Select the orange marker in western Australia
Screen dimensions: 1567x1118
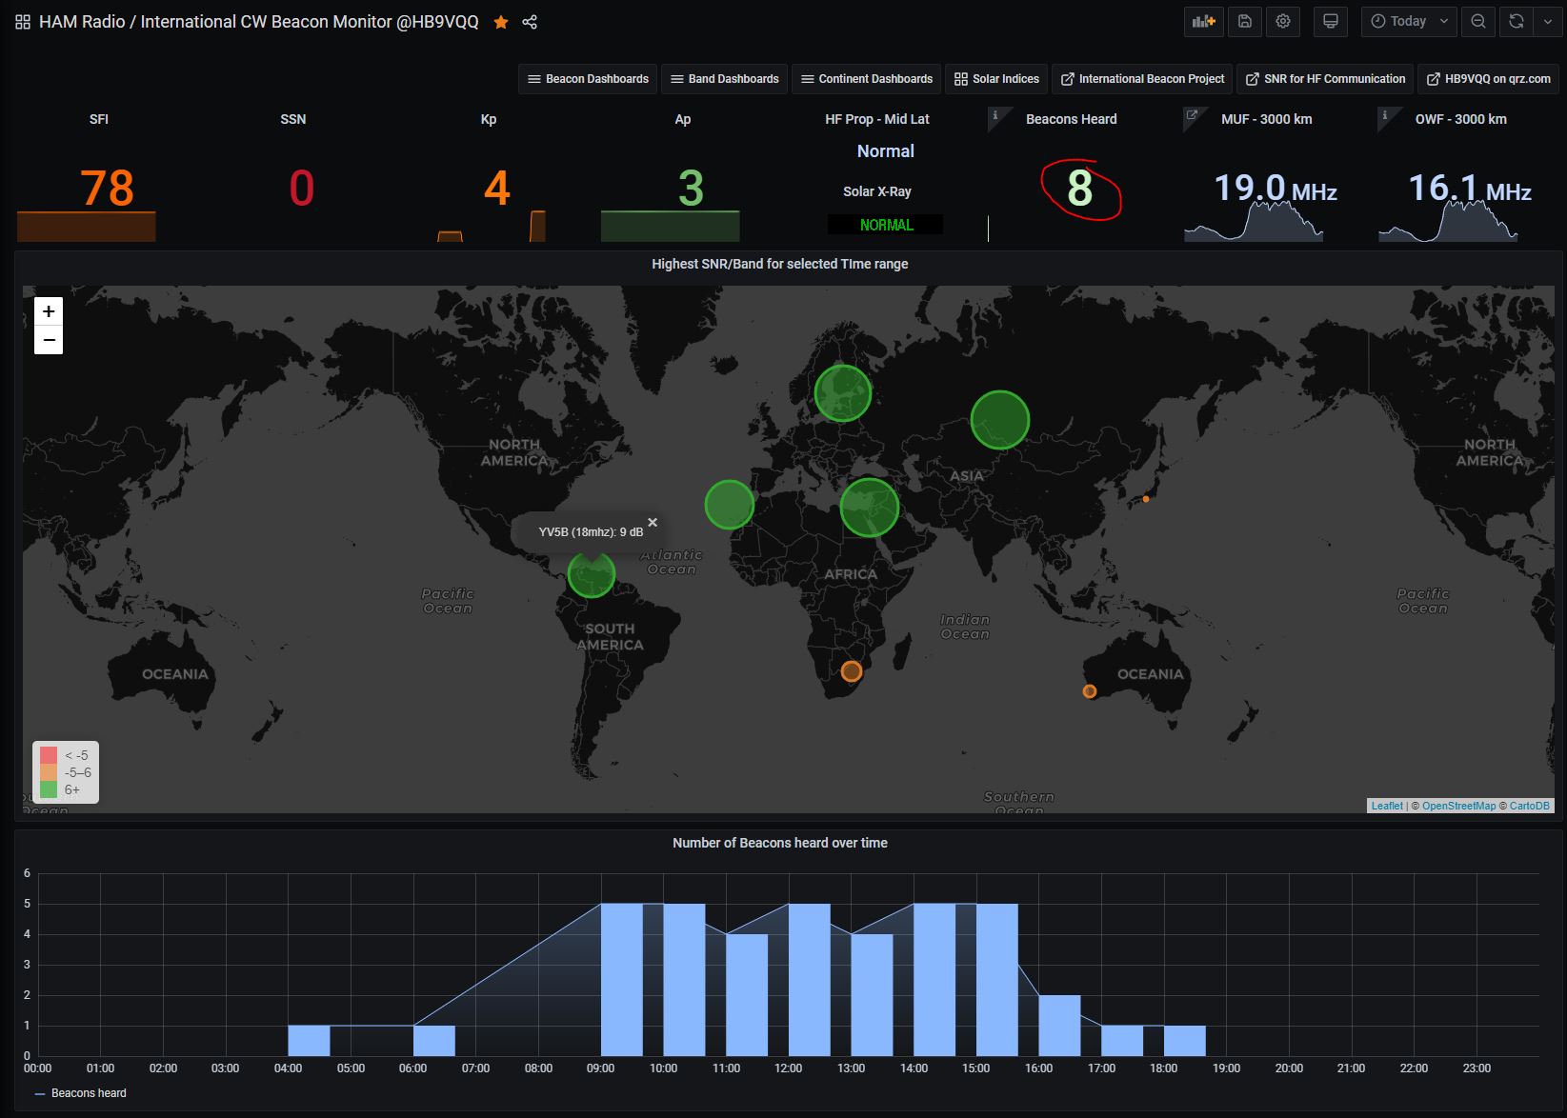point(1090,691)
